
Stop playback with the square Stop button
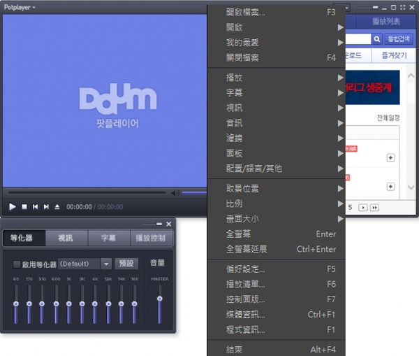24,206
